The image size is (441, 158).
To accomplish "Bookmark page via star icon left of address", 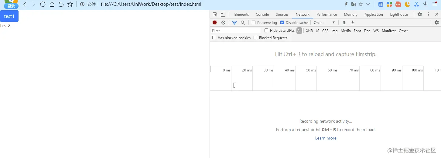I will point(70,4).
